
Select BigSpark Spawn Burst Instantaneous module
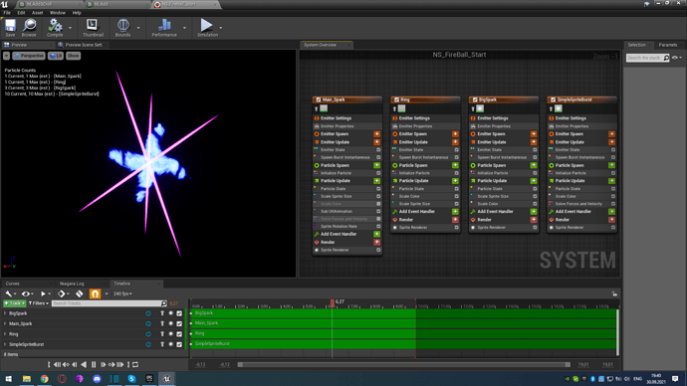pyautogui.click(x=504, y=157)
